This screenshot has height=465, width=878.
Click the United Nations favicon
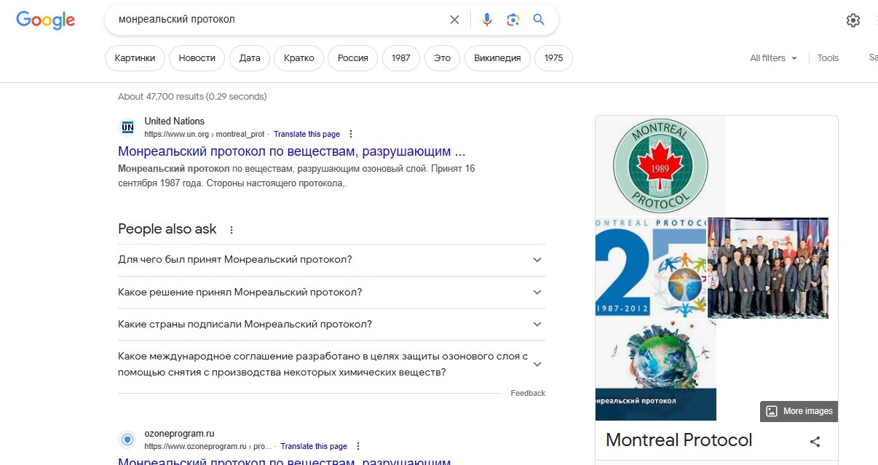click(127, 127)
